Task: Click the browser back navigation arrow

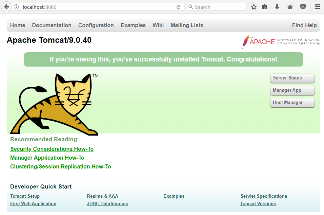Action: click(6, 6)
